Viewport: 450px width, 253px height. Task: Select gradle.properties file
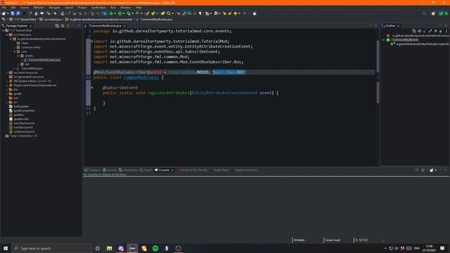24,110
